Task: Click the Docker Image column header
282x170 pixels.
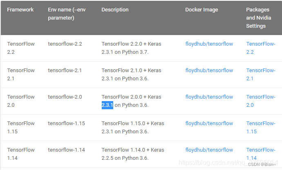Action: [201, 10]
